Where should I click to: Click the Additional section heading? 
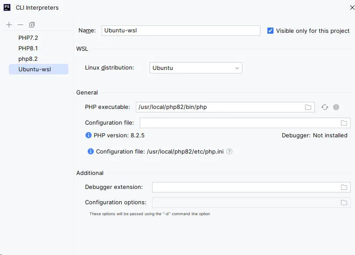[90, 173]
